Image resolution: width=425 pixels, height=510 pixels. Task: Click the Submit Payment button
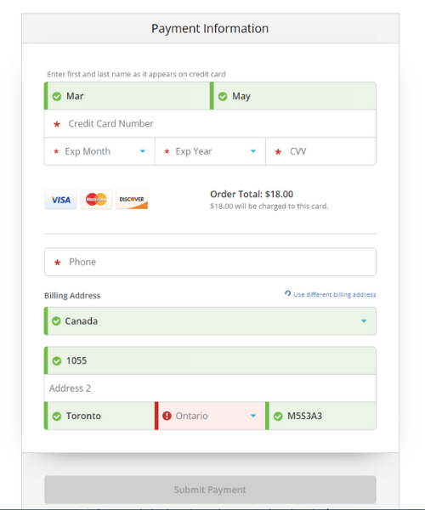(210, 490)
